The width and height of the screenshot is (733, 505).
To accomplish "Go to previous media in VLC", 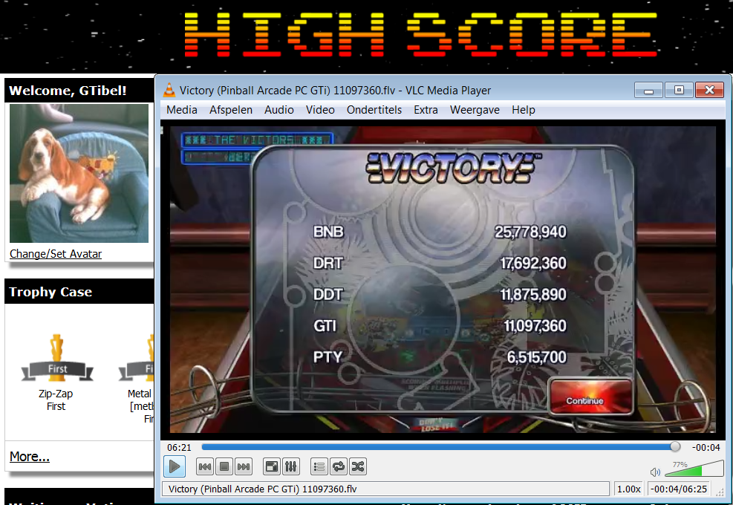I will tap(205, 466).
